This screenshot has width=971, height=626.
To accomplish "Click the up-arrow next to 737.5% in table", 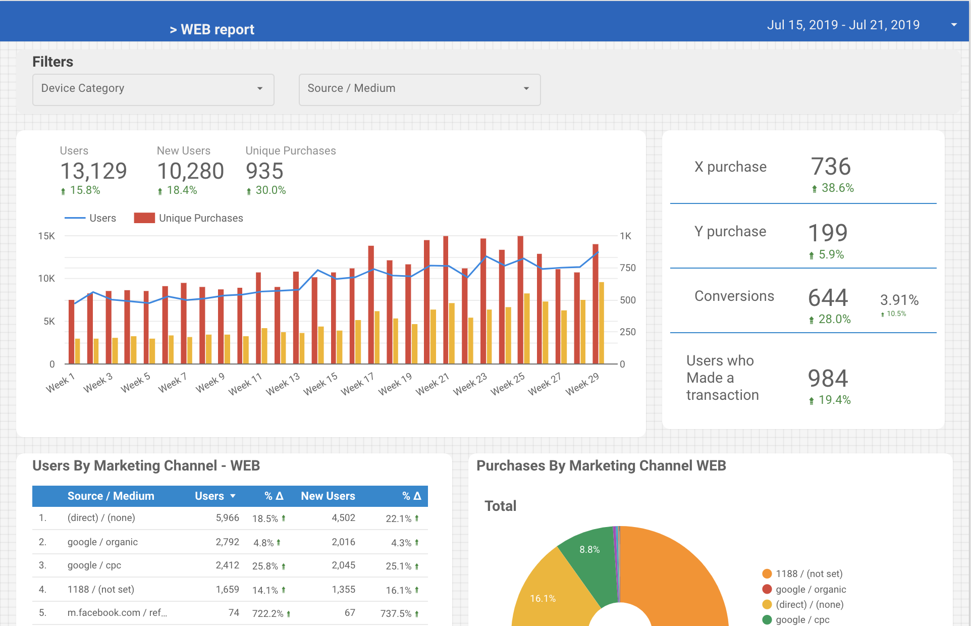I will pos(417,614).
